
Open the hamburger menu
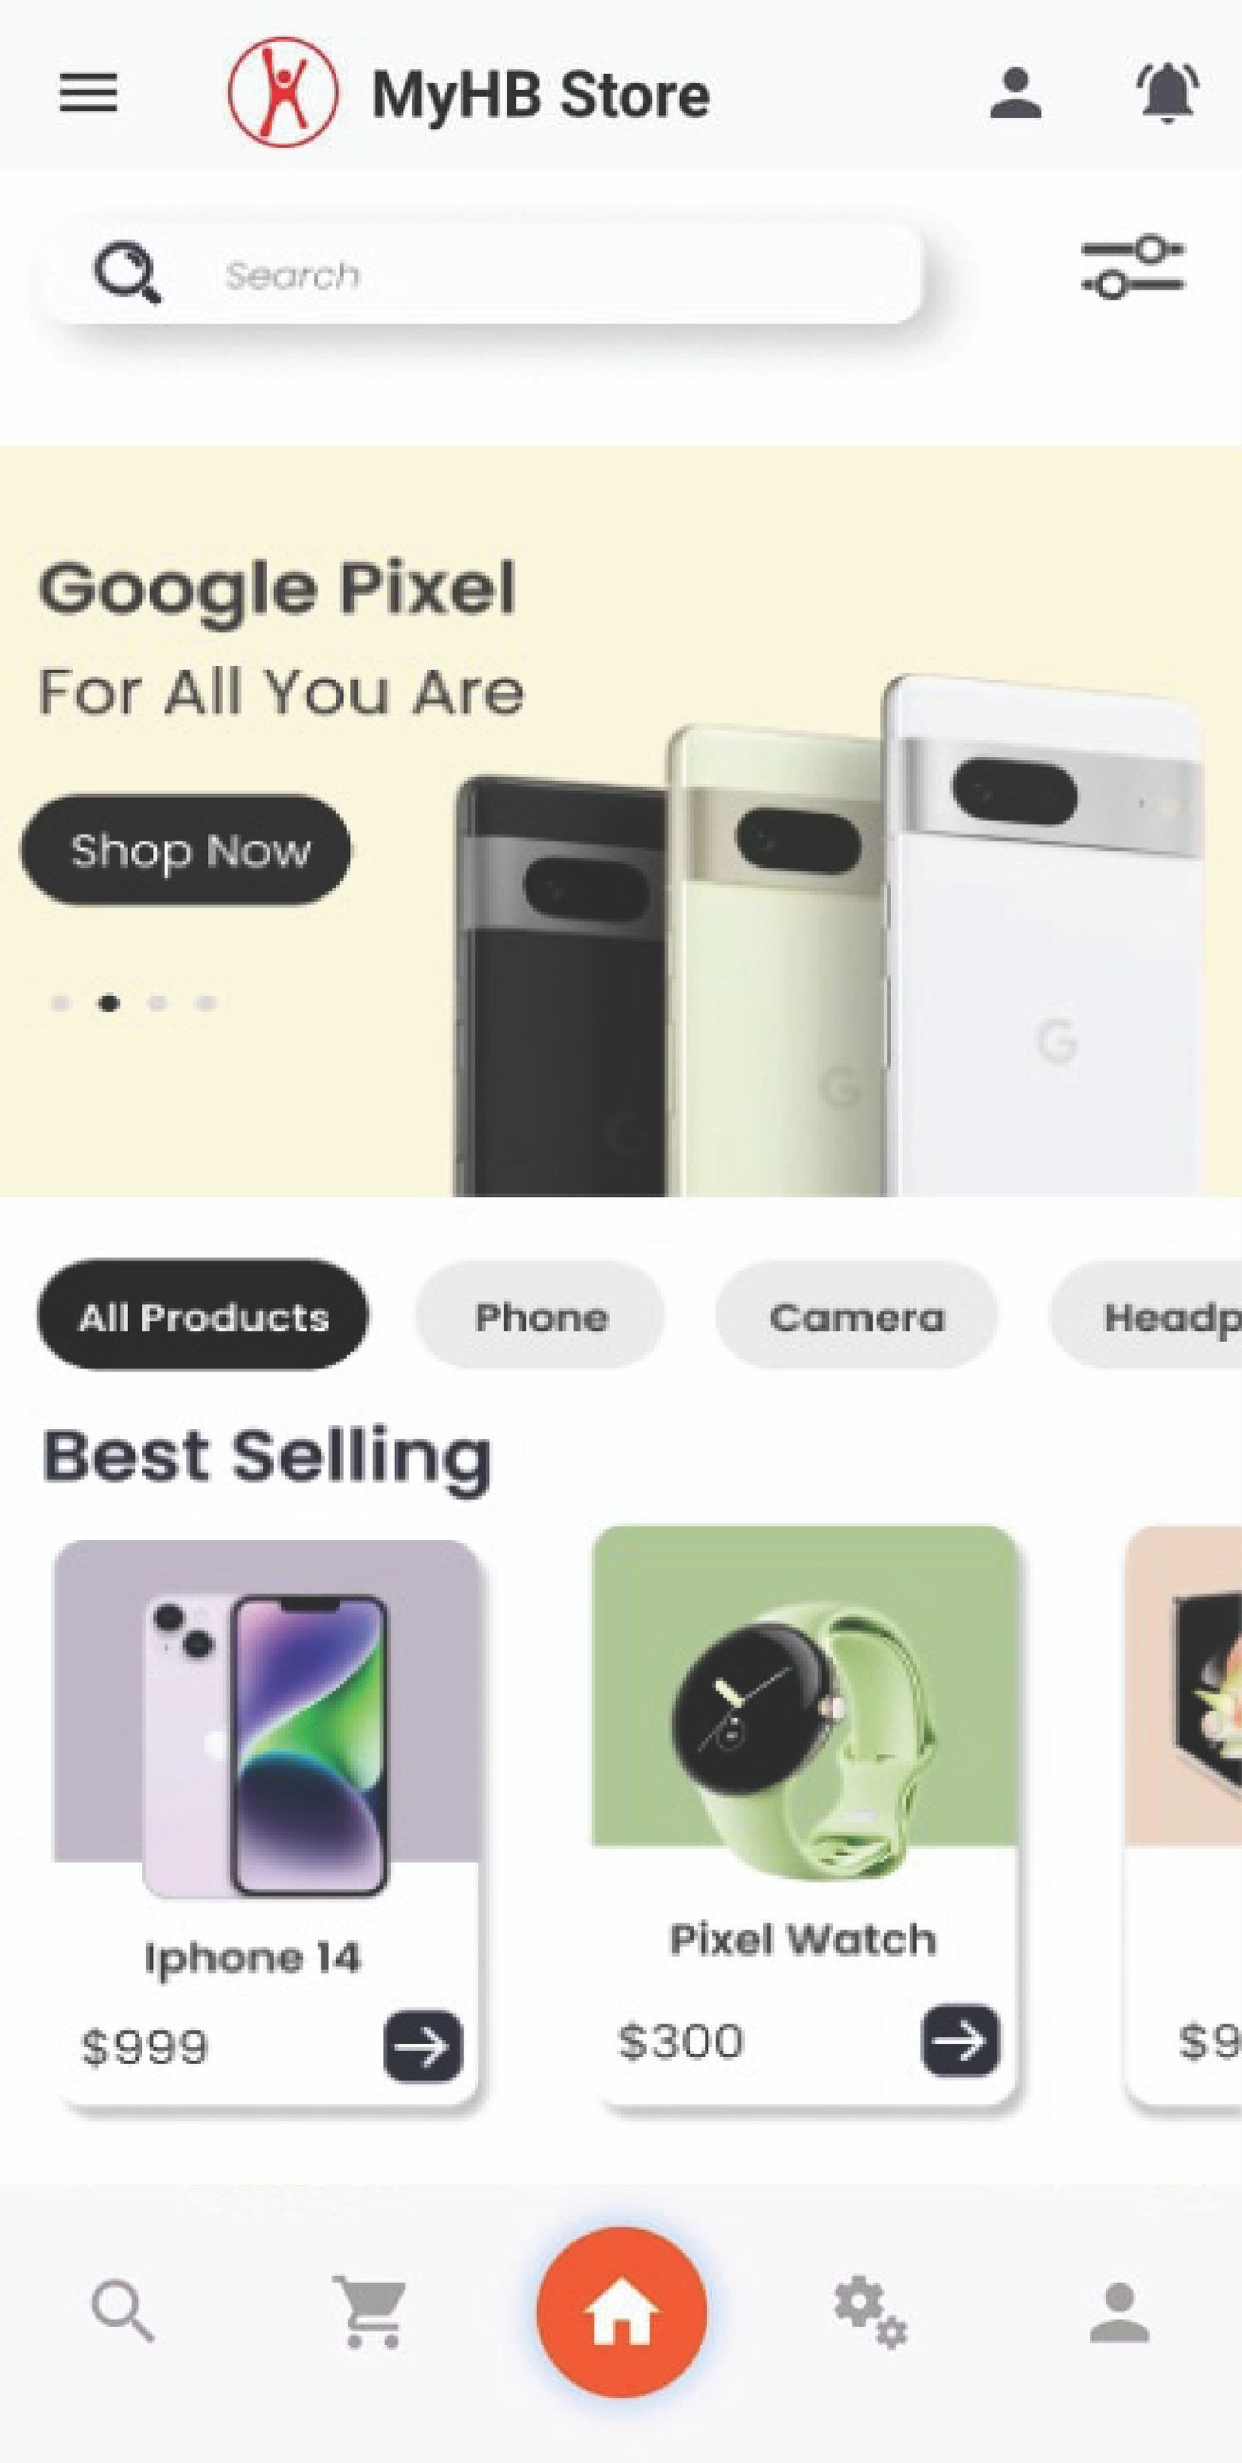coord(88,92)
